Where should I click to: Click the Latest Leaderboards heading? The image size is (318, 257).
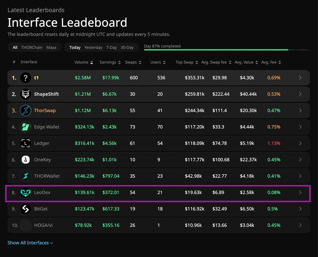click(36, 10)
